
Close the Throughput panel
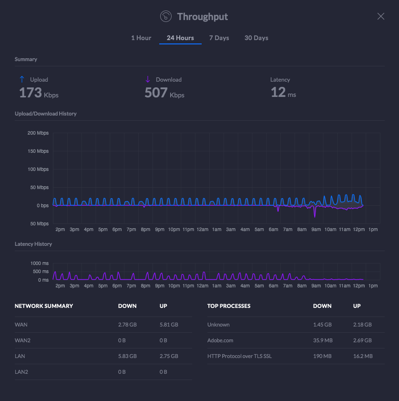[380, 17]
